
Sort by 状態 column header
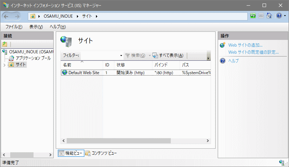133,65
